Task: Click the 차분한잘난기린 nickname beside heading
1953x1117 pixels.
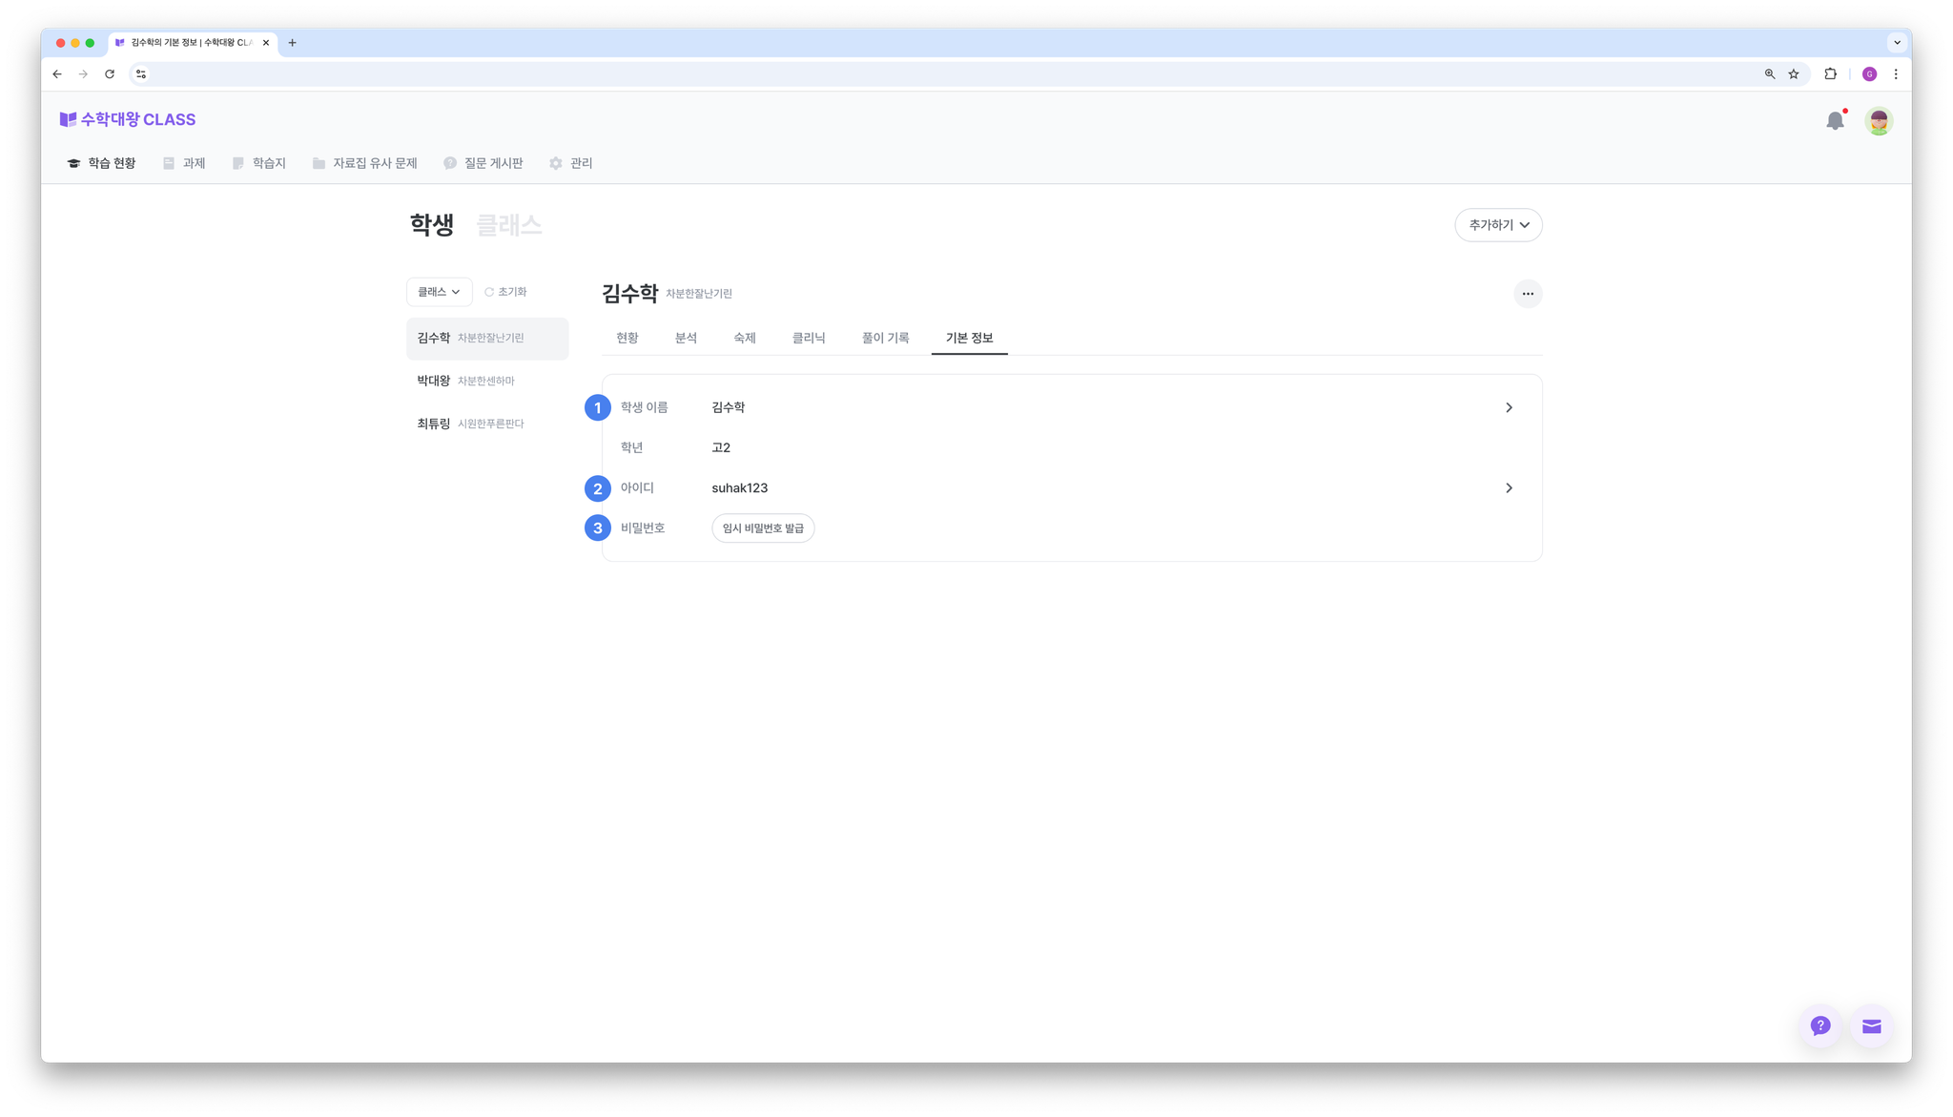Action: click(699, 294)
